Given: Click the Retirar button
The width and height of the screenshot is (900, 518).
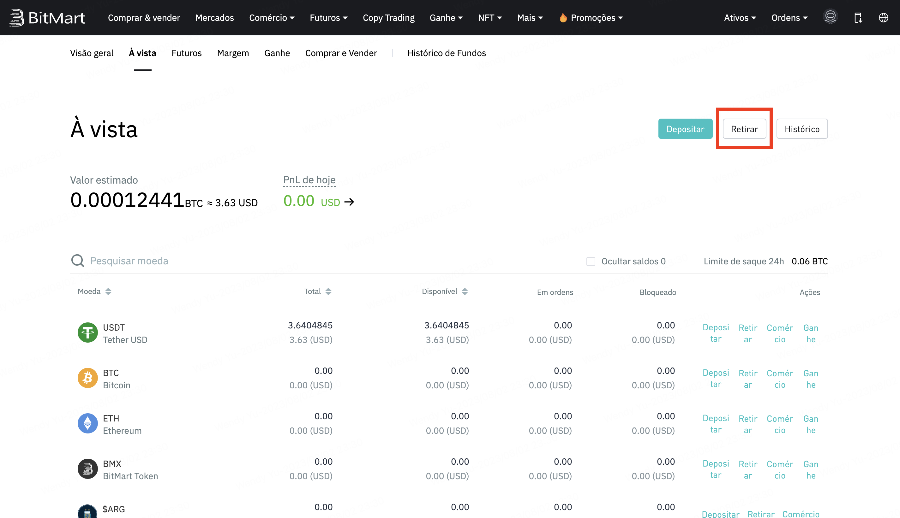Looking at the screenshot, I should tap(744, 129).
